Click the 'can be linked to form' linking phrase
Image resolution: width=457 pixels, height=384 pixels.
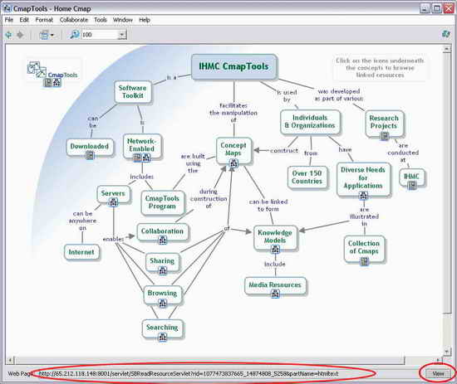[268, 206]
